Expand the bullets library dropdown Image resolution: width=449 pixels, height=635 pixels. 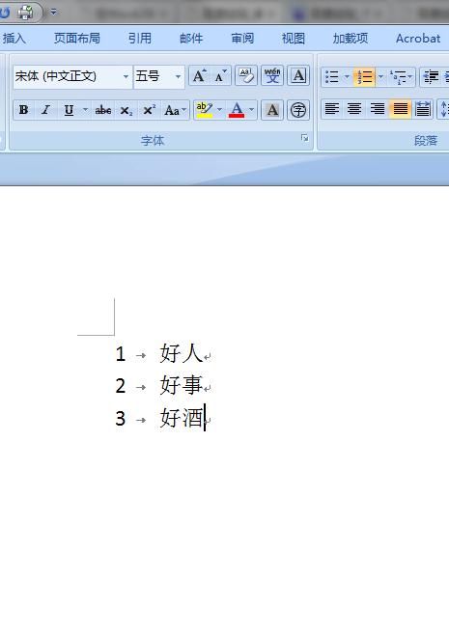tap(347, 76)
